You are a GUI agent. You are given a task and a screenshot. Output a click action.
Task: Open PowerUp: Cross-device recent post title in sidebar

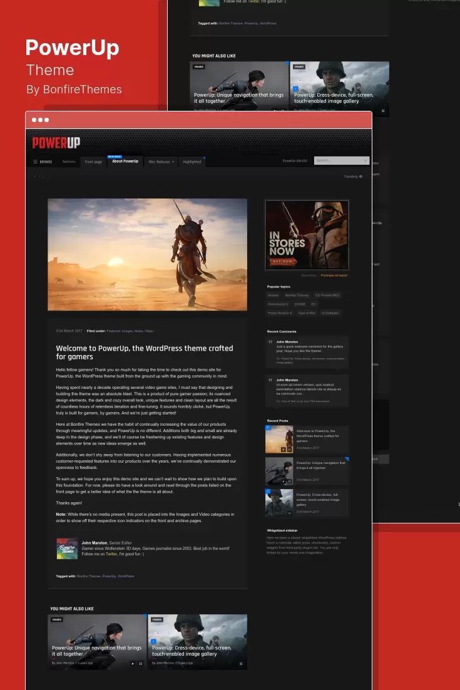point(317,500)
